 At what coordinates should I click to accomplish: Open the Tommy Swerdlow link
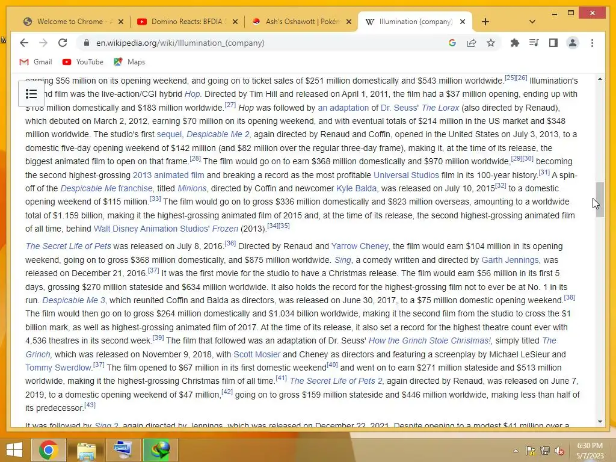click(x=58, y=368)
